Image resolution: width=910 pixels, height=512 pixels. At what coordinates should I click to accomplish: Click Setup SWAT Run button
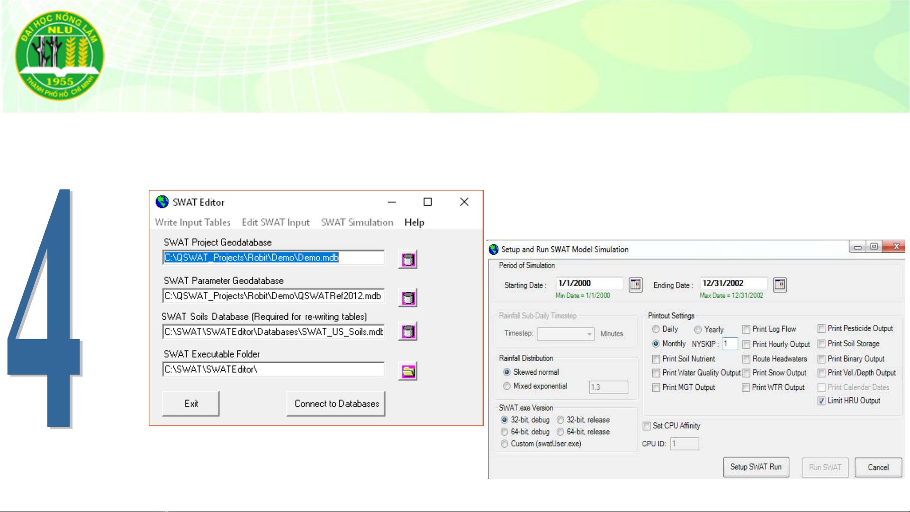[756, 467]
